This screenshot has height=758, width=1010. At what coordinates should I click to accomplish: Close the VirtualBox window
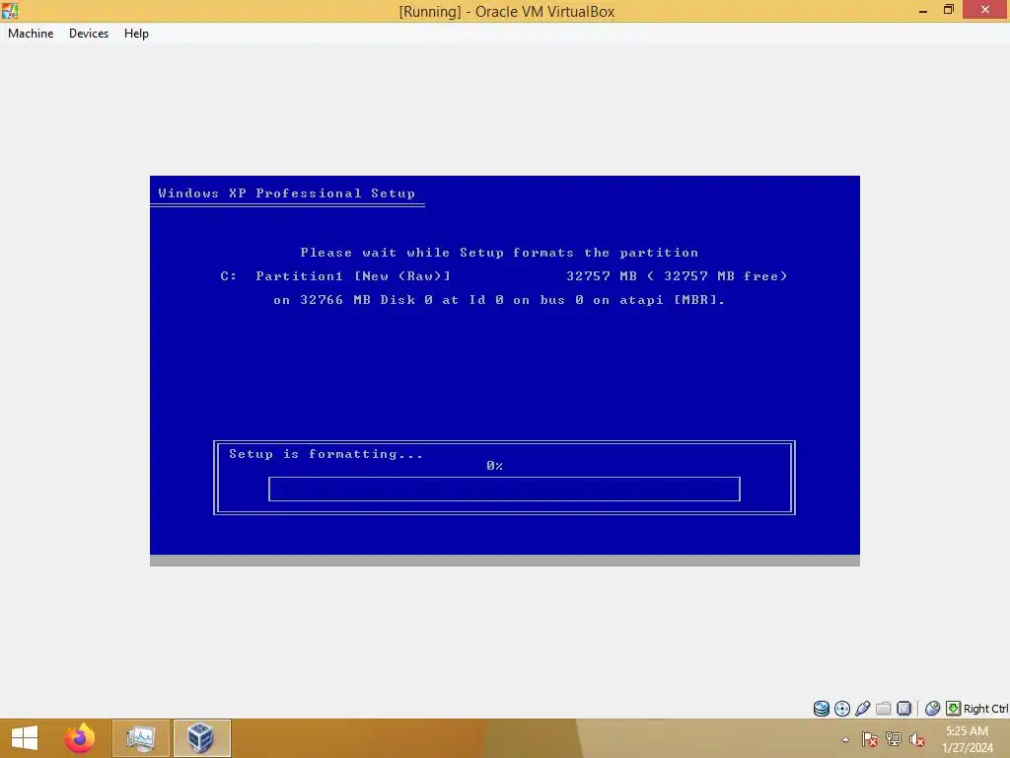tap(985, 10)
